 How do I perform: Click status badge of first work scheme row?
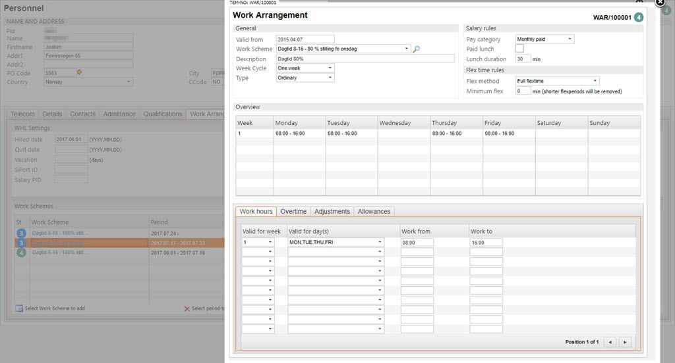(20, 233)
